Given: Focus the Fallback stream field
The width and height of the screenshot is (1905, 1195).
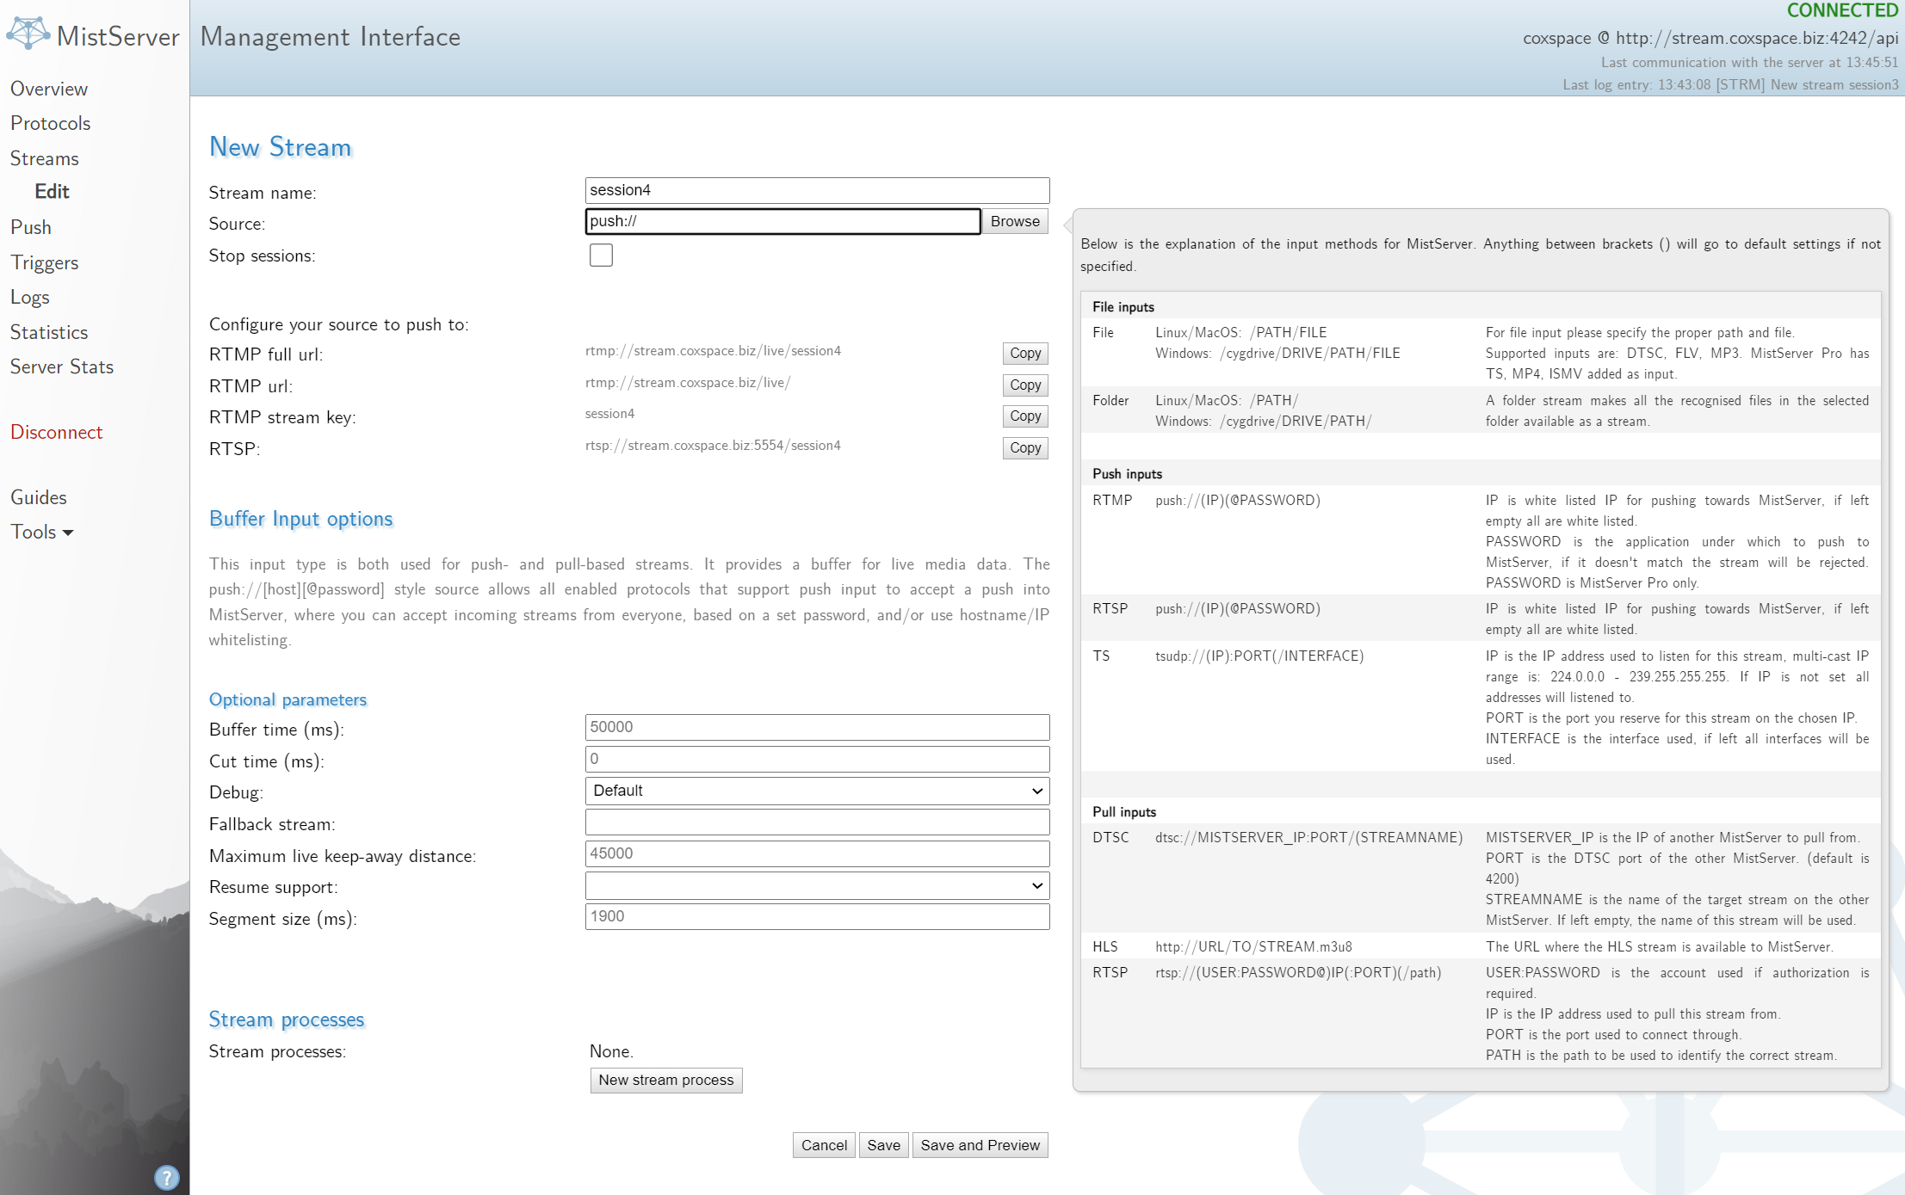Looking at the screenshot, I should click(x=817, y=822).
